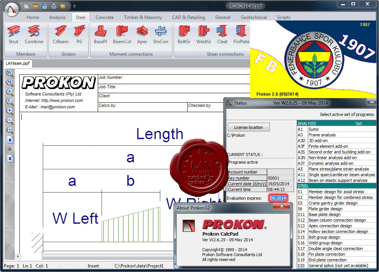Select Plane stress/plane strain analysis row

tap(337, 169)
